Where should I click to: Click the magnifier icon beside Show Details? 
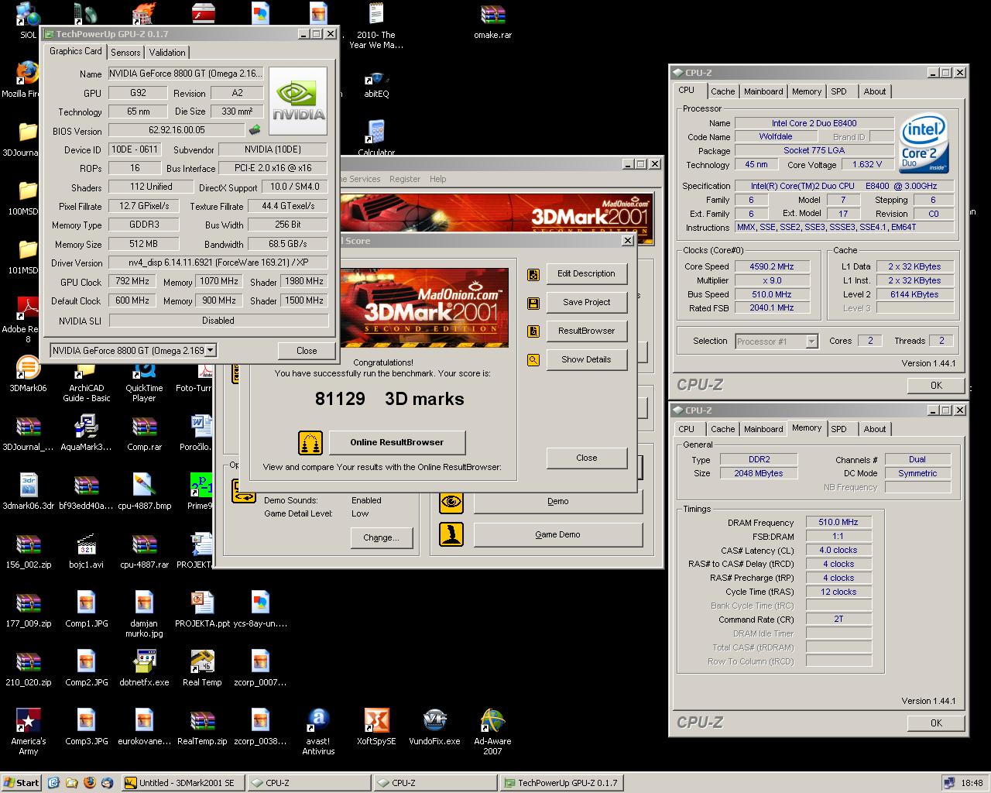[533, 360]
